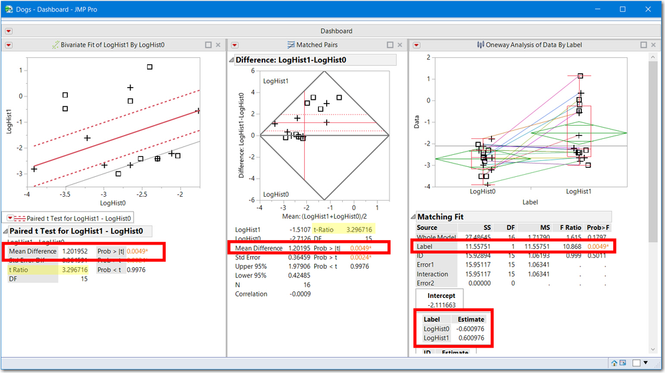The height and width of the screenshot is (373, 665).
Task: Open the data table icon in status bar
Action: (622, 363)
